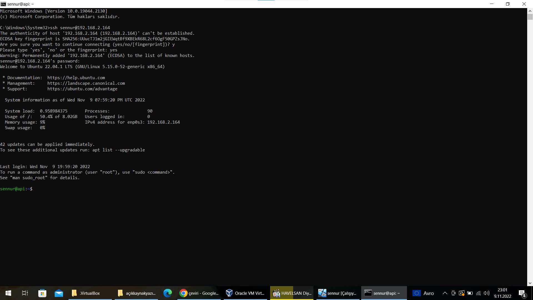Switch to the HAVELSAN Diy... taskbar window
Viewport: 533px width, 300px height.
coord(292,293)
